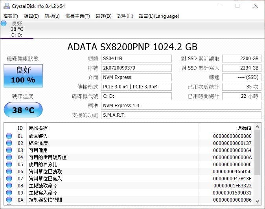
Task: Click the status orb for 綜合溫度 row
Action: click(9, 143)
